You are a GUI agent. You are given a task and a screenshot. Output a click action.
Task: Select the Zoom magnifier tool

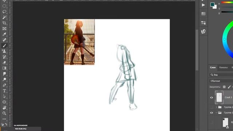[4, 113]
